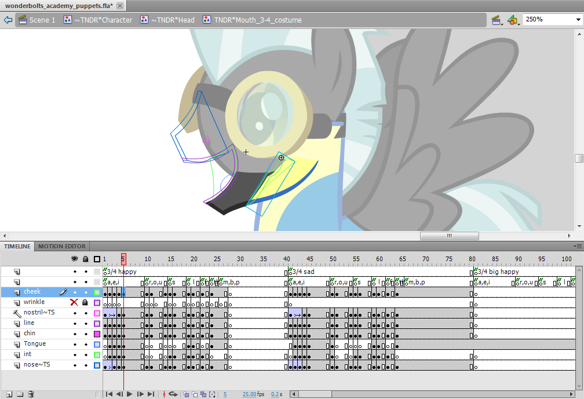The height and width of the screenshot is (399, 584).
Task: Lock the nostril~TS layer
Action: [86, 313]
